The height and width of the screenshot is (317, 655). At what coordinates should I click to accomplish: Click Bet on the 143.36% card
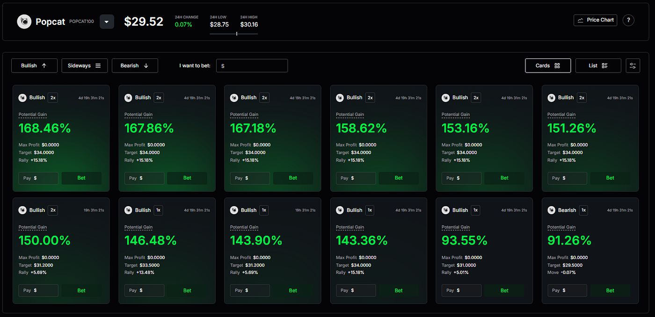click(x=399, y=290)
